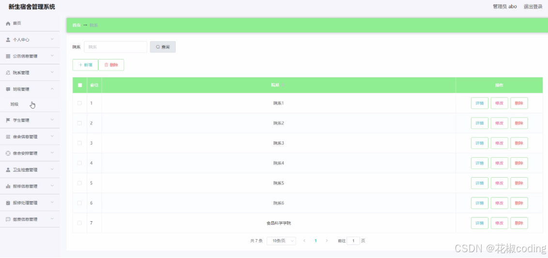Image resolution: width=548 pixels, height=258 pixels.
Task: Click the 管理员 abo account label
Action: 504,7
